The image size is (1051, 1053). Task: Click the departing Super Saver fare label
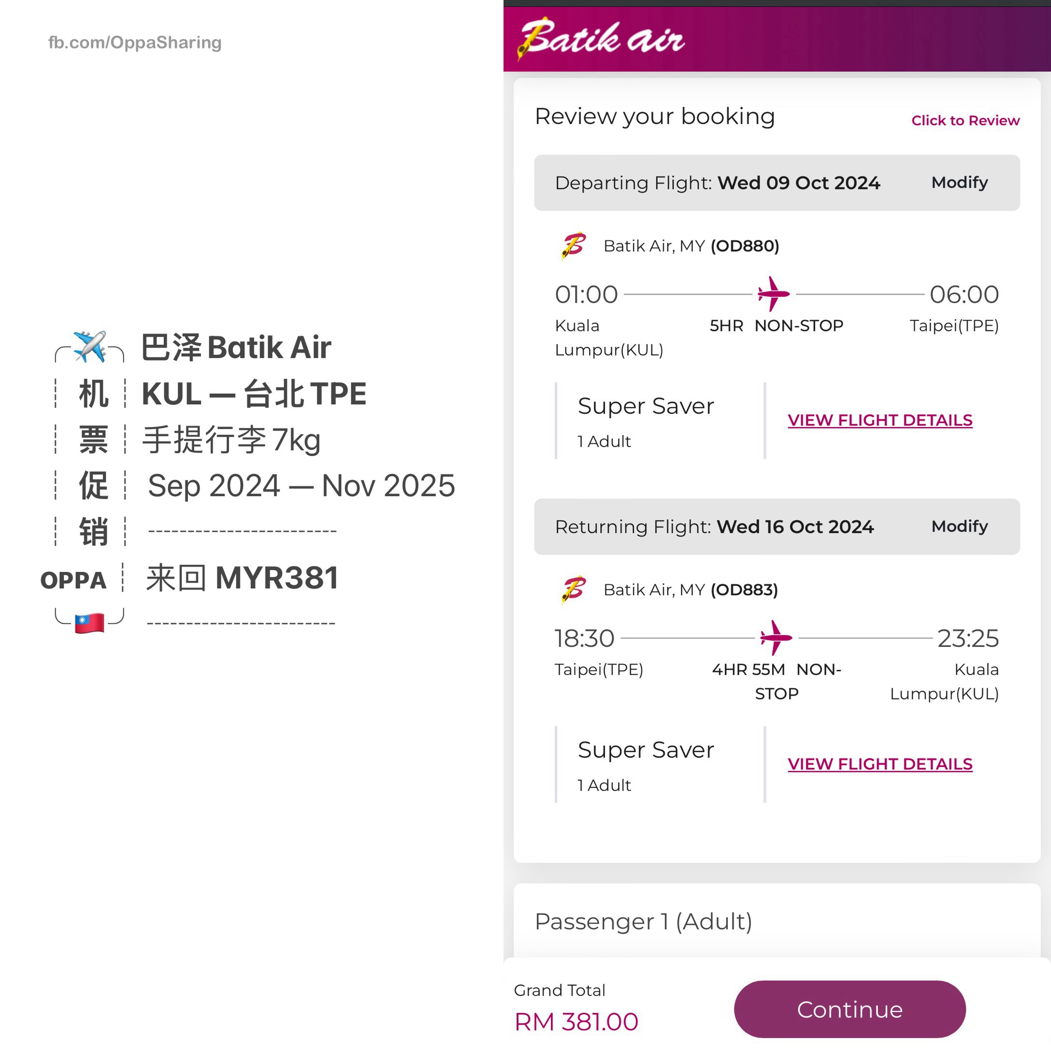coord(646,406)
